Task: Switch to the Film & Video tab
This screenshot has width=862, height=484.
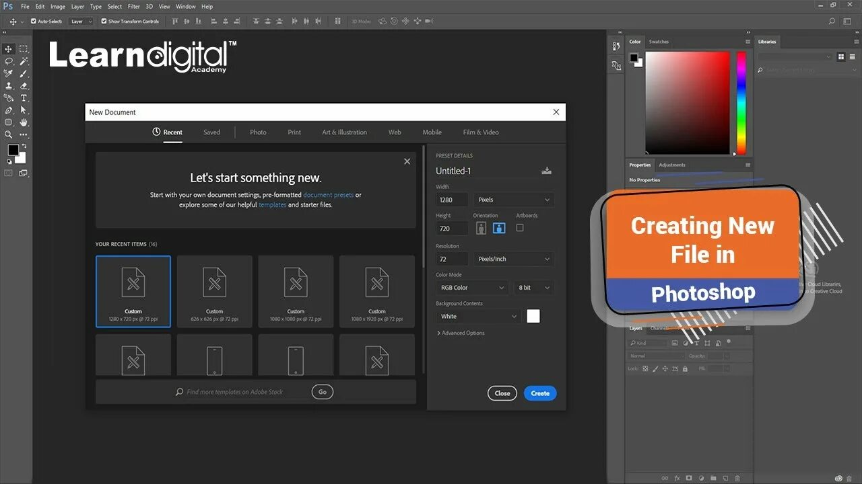Action: (481, 132)
